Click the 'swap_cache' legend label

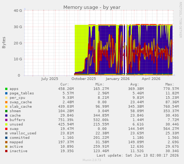pyautogui.click(x=21, y=102)
